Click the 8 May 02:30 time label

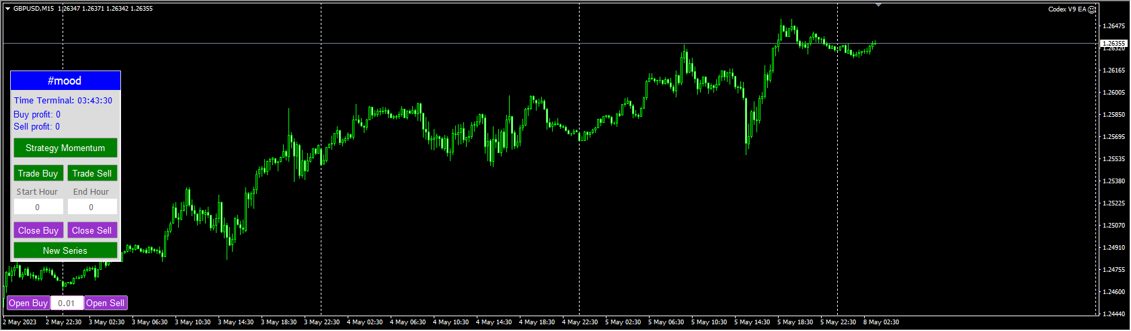[881, 322]
